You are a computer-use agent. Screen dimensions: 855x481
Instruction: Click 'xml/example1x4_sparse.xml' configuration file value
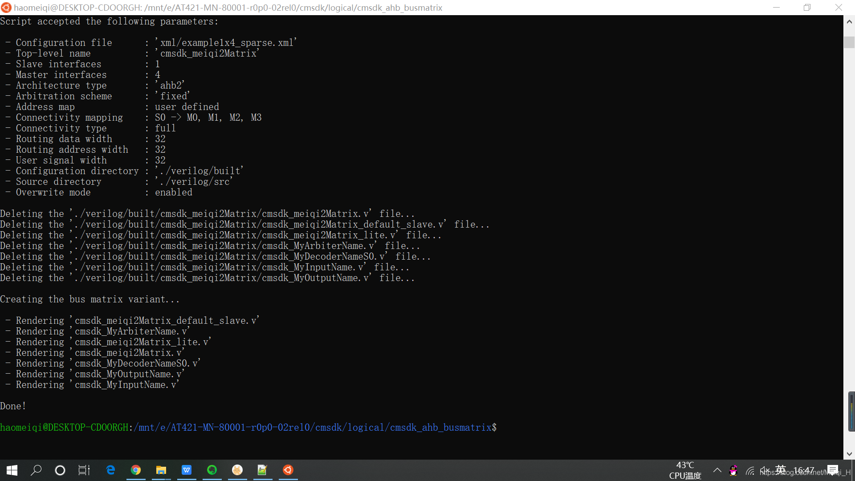226,43
